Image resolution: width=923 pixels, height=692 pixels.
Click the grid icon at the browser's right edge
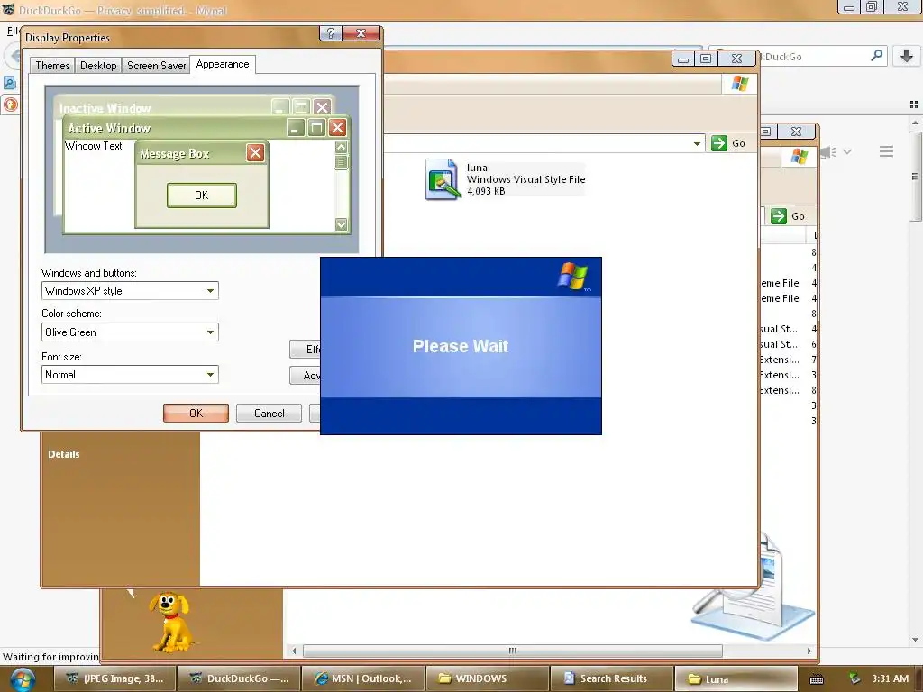(914, 105)
